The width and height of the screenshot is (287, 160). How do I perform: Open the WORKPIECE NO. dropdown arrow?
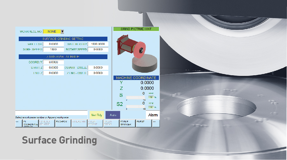(x=62, y=32)
